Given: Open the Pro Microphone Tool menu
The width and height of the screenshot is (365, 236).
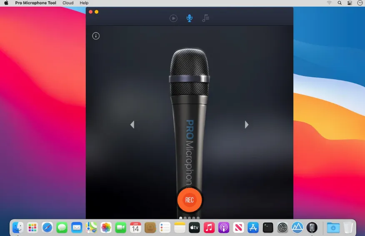Looking at the screenshot, I should coord(35,3).
